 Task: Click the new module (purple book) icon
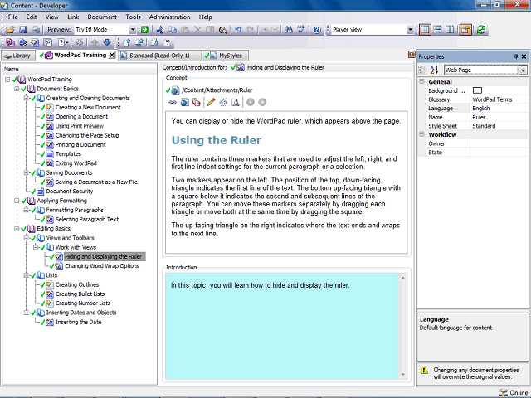[x=10, y=42]
